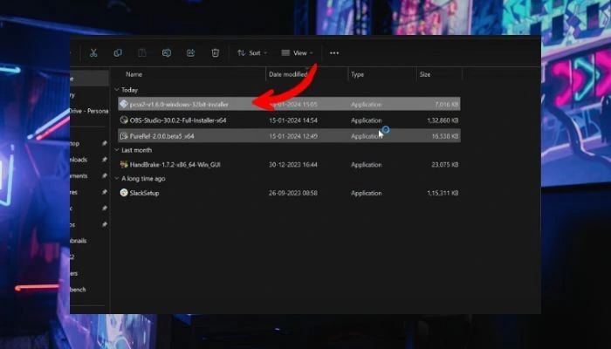The image size is (611, 349).
Task: Click the Share icon in toolbar
Action: click(190, 53)
